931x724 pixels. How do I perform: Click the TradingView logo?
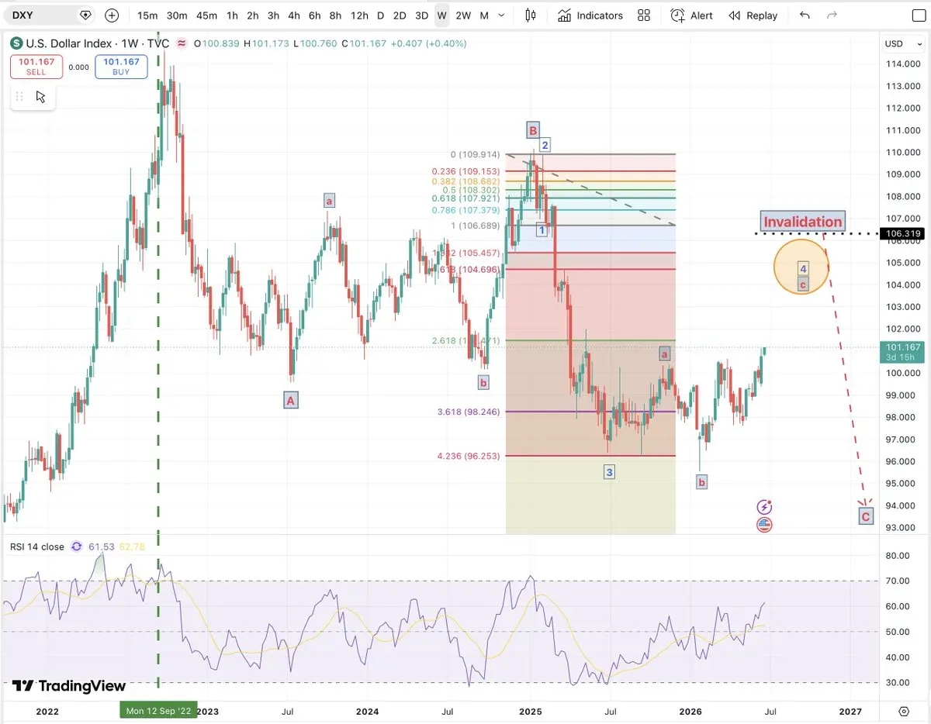(x=69, y=686)
